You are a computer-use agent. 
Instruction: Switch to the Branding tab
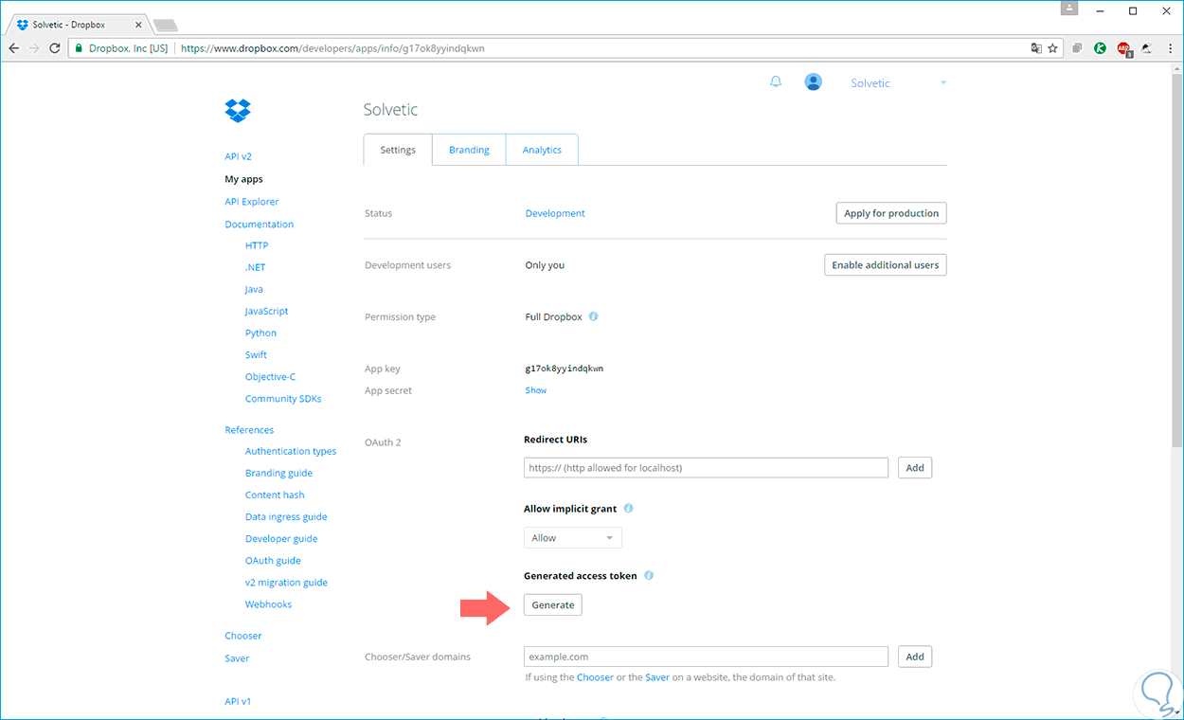click(x=469, y=150)
